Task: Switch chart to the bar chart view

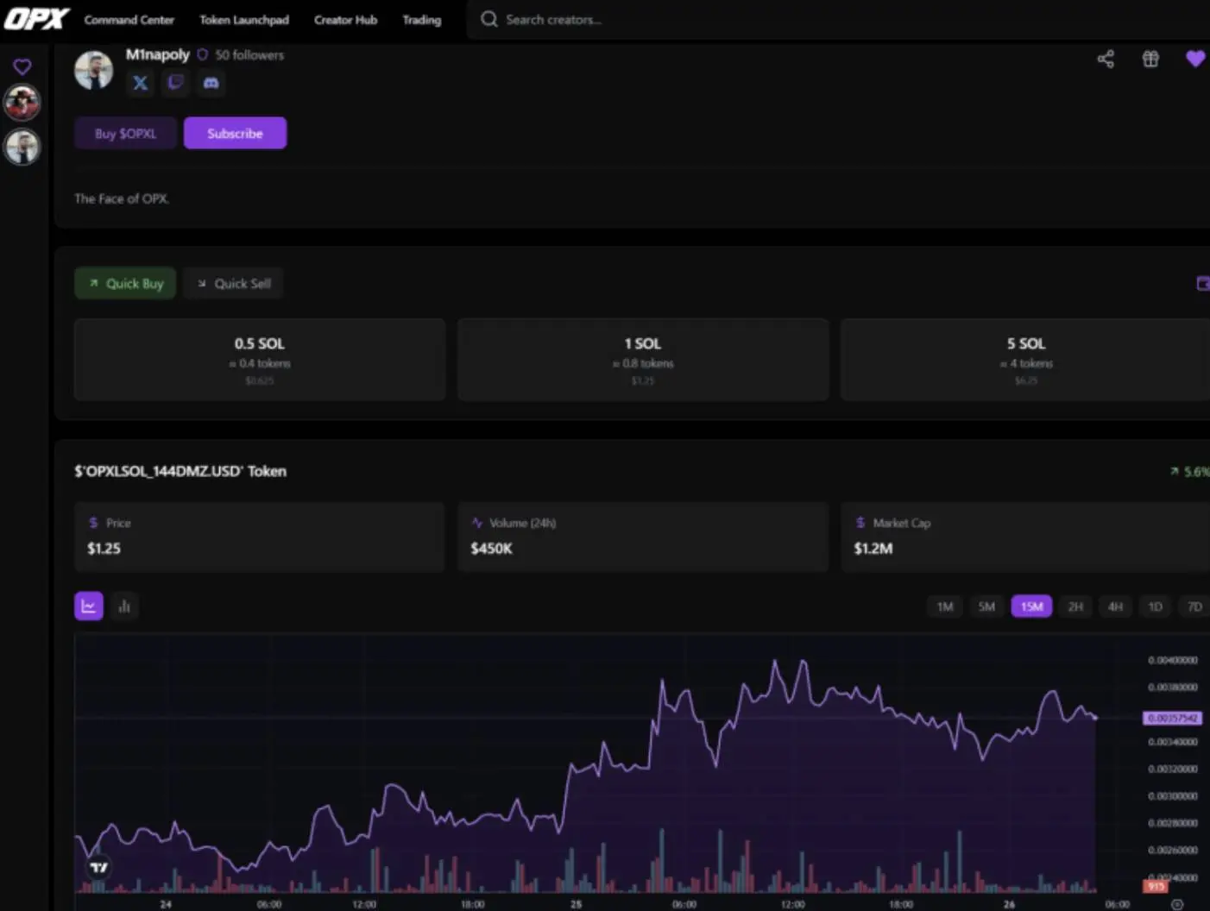Action: click(x=124, y=606)
